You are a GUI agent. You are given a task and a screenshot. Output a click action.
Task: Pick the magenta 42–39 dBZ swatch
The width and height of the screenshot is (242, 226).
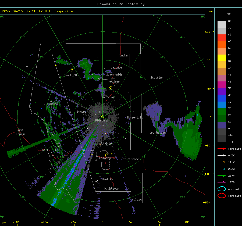coord(222,85)
